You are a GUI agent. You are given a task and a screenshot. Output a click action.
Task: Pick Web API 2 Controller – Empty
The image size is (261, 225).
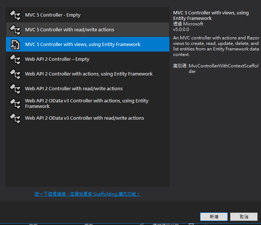click(x=87, y=59)
